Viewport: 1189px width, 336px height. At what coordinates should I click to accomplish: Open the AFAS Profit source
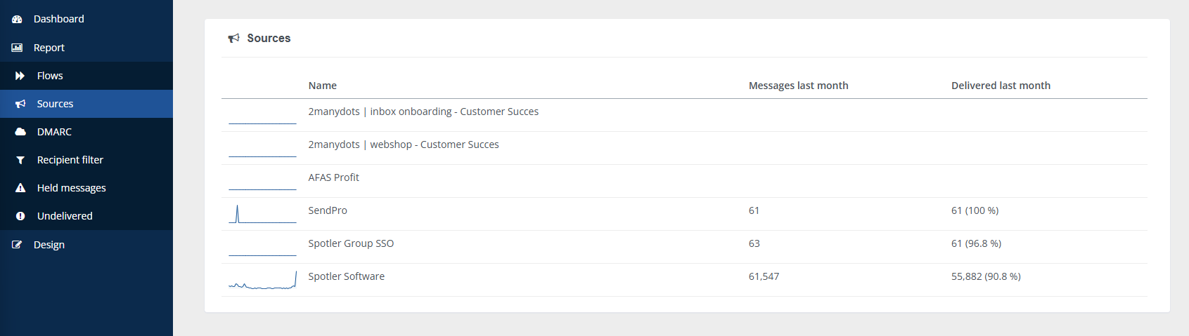(x=333, y=177)
